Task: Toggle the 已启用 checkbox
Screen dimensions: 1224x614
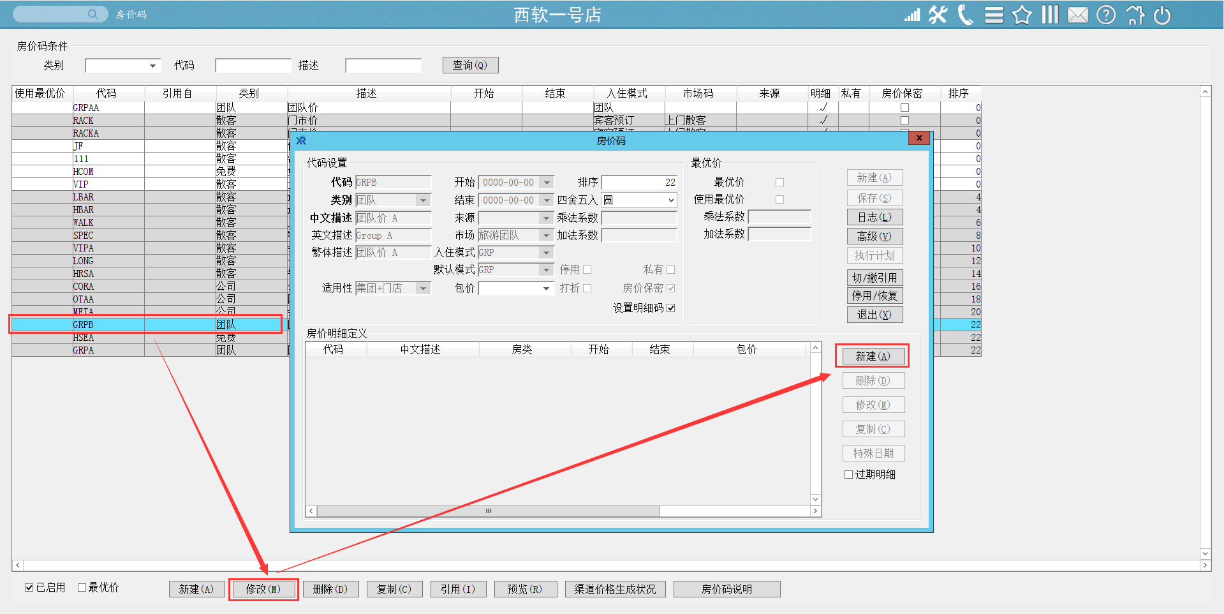Action: pos(29,587)
